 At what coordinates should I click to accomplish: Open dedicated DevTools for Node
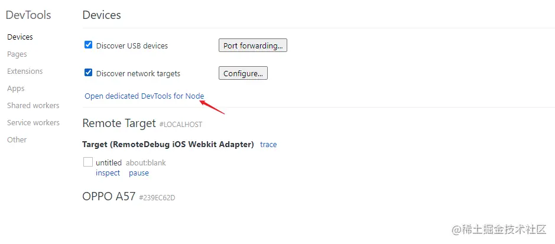point(144,96)
